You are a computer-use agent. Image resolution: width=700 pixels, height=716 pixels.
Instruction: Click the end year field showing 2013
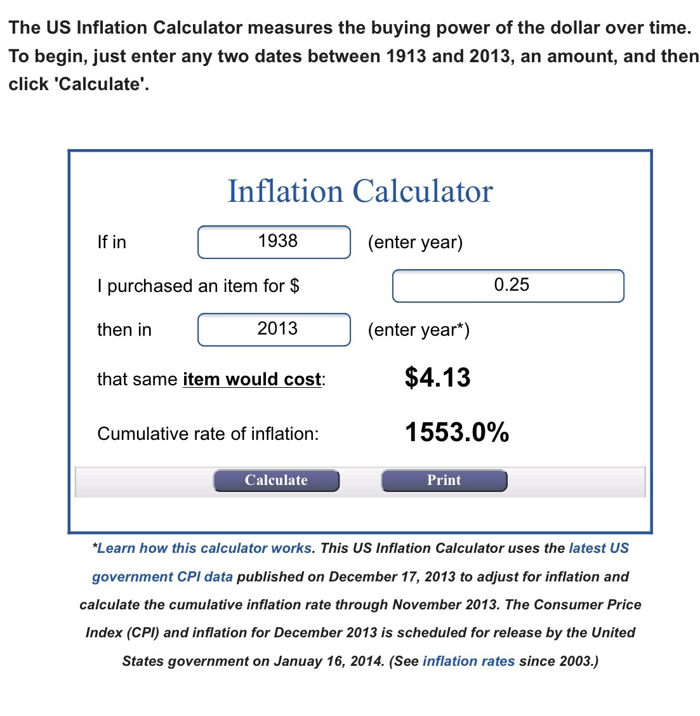274,329
